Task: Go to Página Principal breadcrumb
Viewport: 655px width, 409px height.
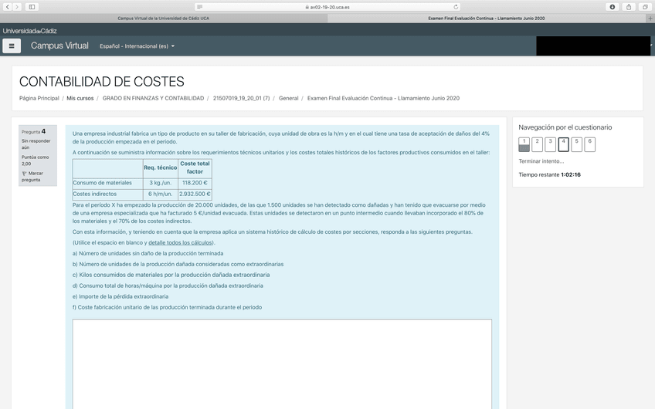Action: (39, 98)
